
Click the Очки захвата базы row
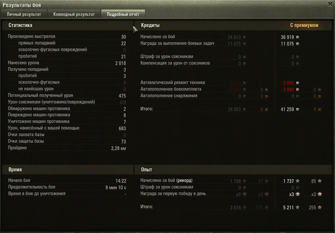(x=67, y=135)
